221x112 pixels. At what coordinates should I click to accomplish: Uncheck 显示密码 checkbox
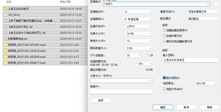164,78
